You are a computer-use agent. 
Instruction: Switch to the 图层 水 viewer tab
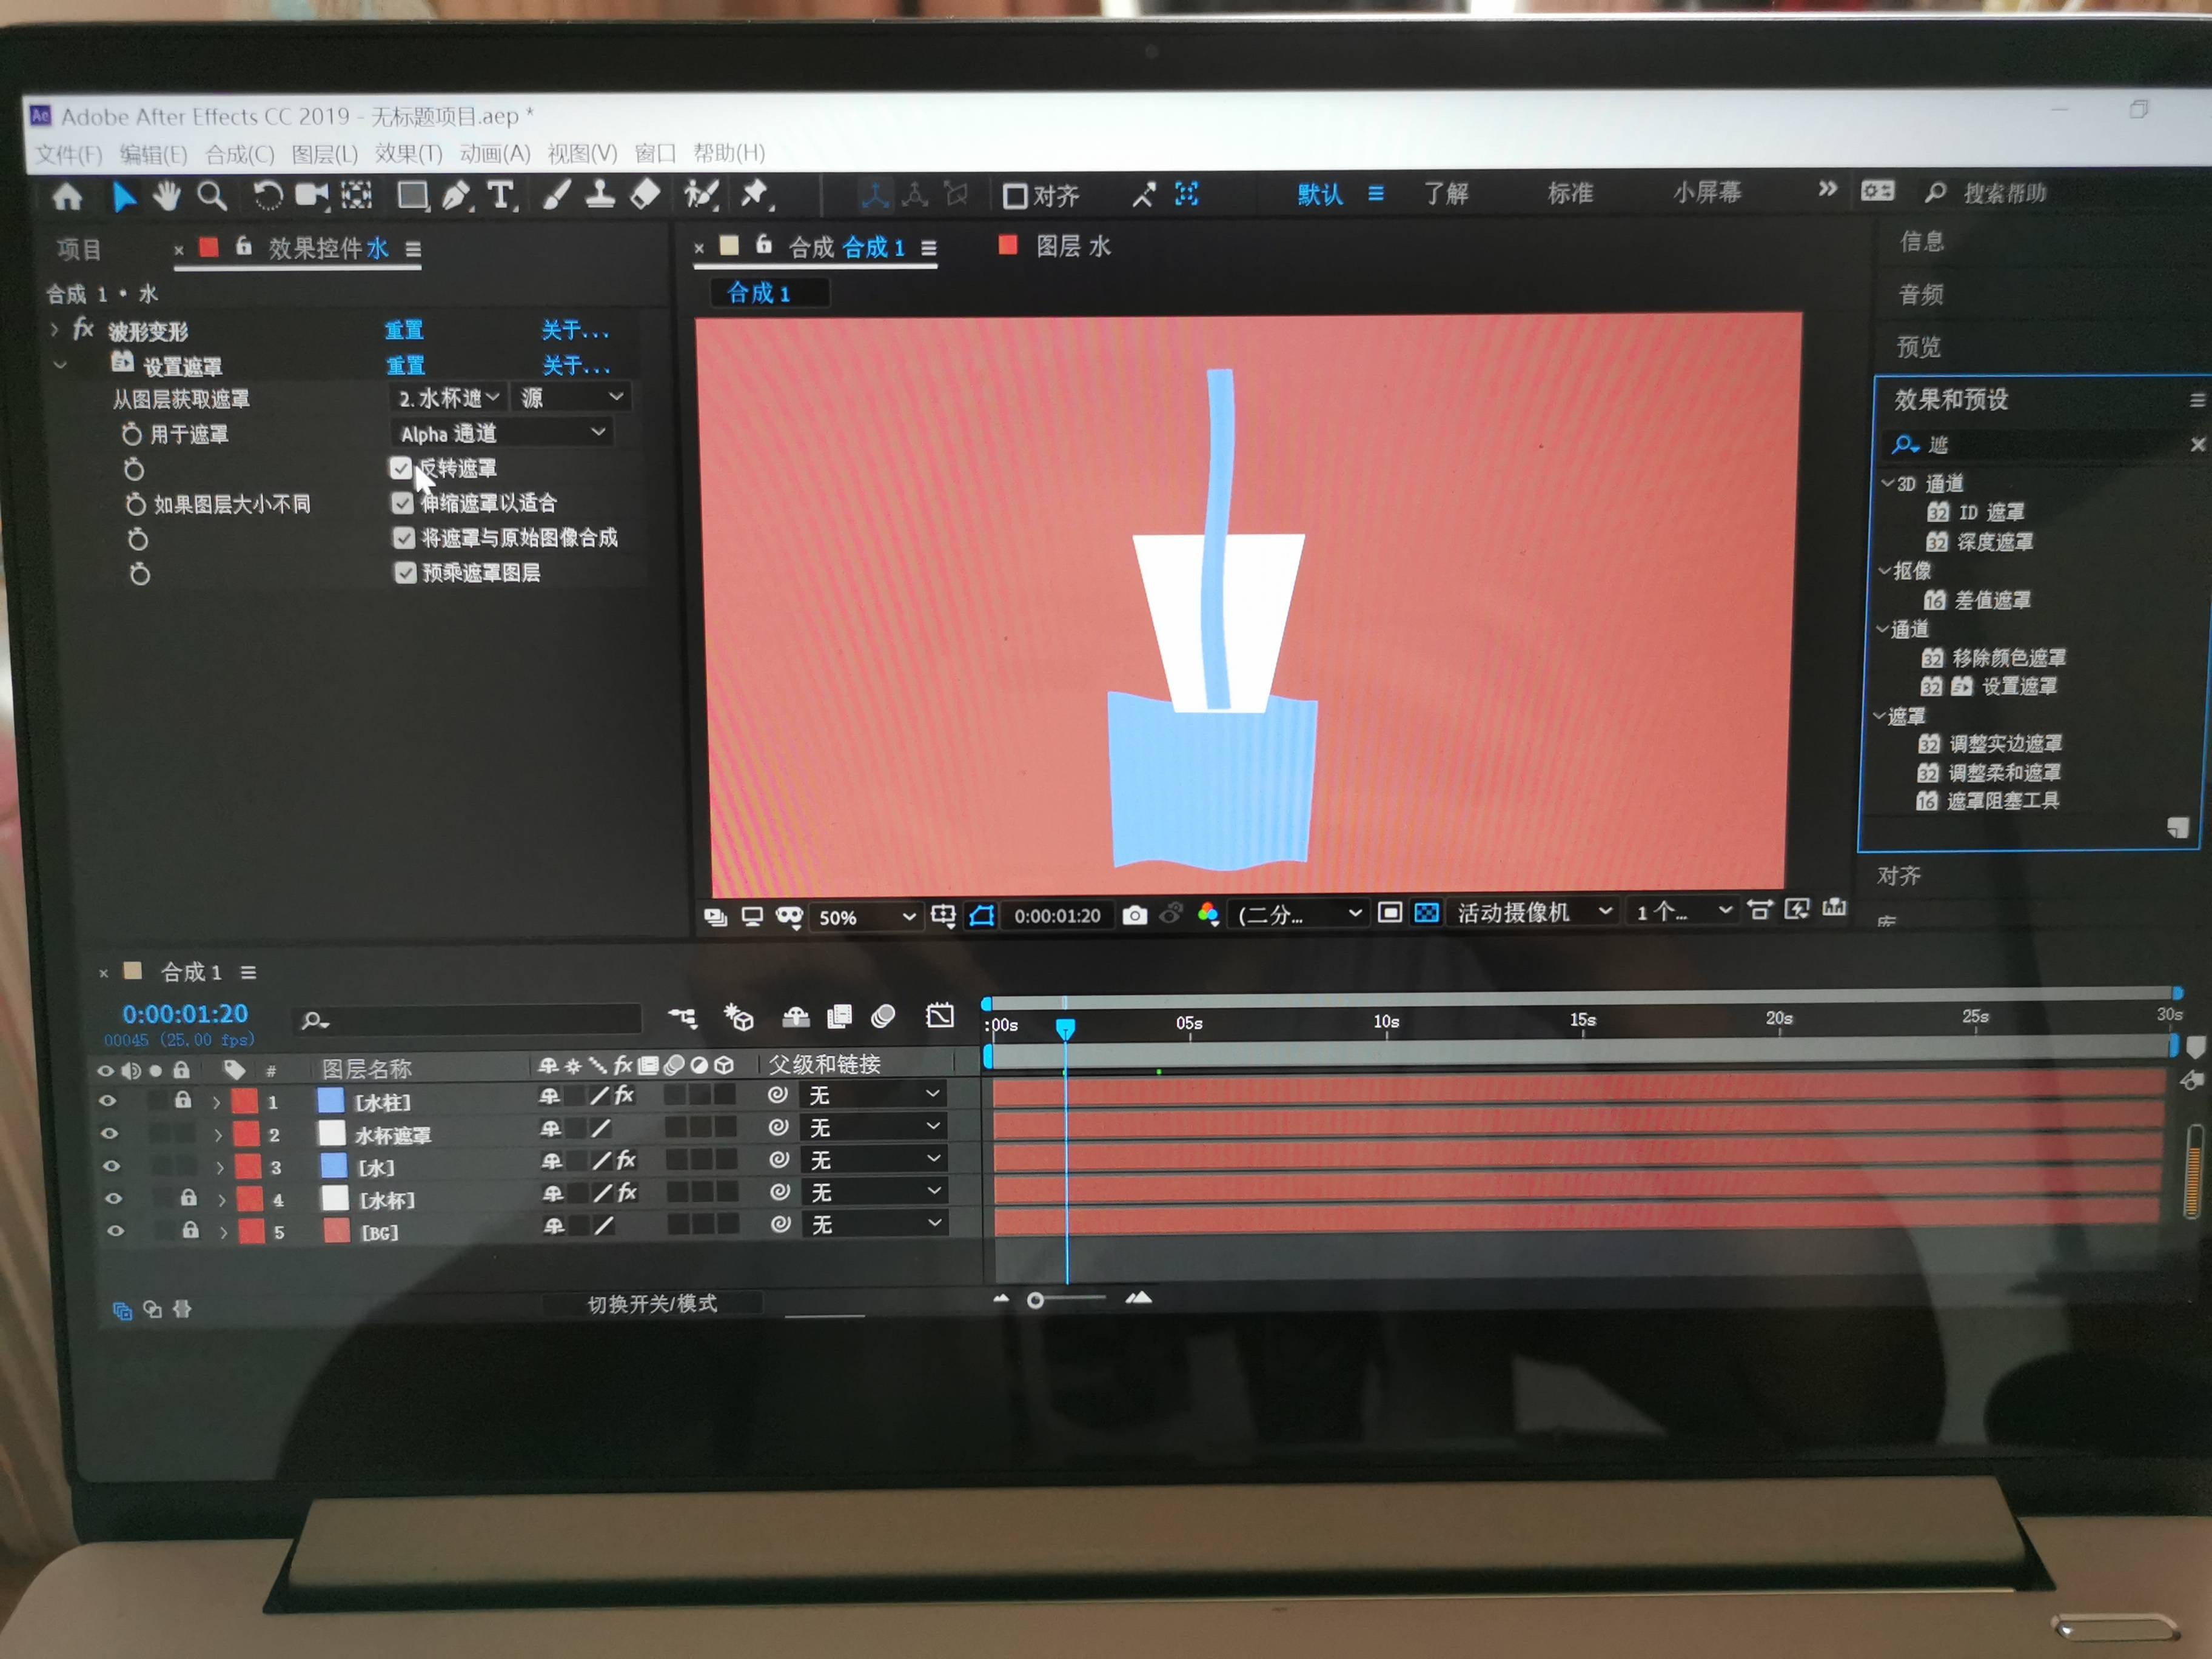pyautogui.click(x=1073, y=246)
